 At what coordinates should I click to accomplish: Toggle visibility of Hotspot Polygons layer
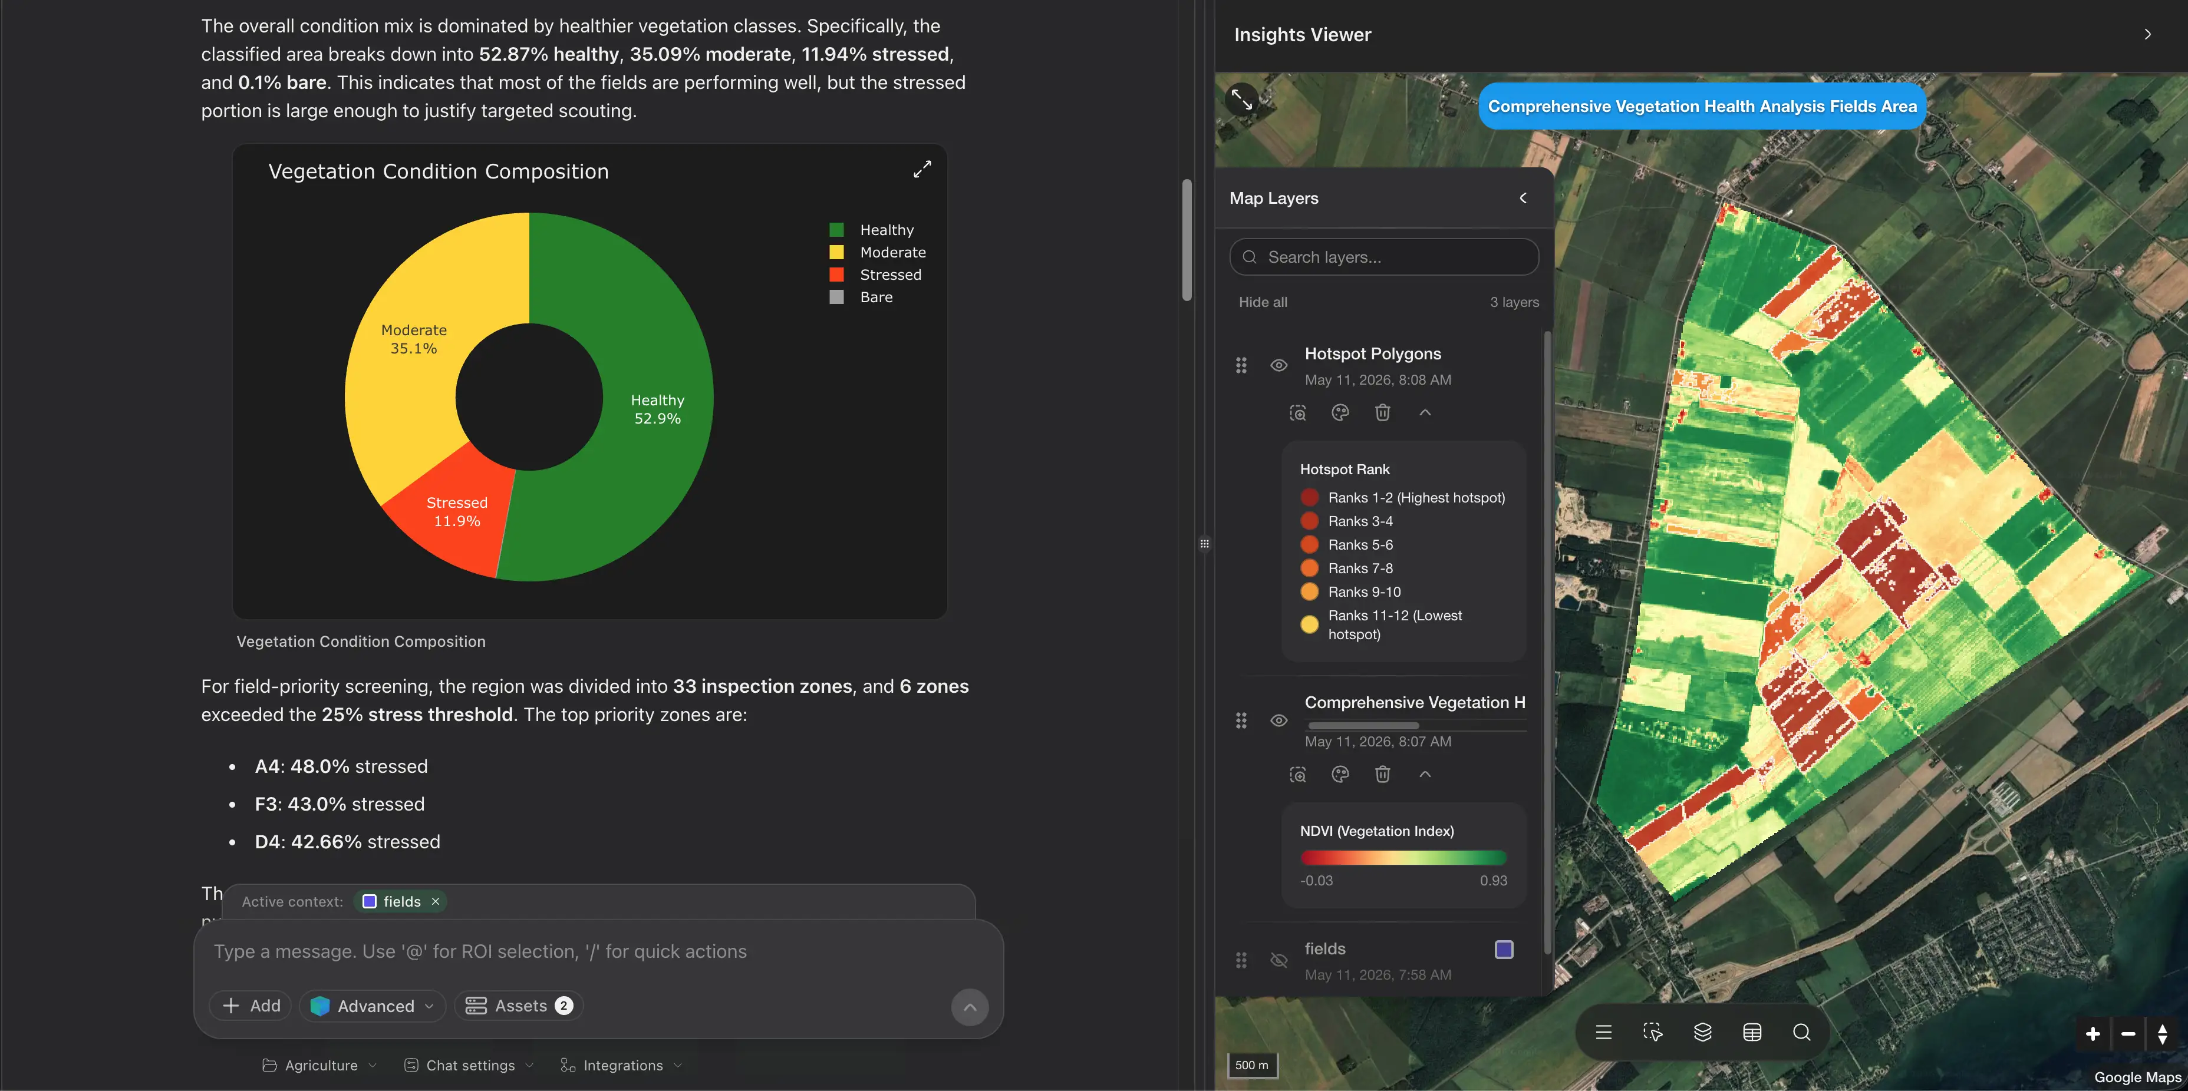click(1278, 365)
